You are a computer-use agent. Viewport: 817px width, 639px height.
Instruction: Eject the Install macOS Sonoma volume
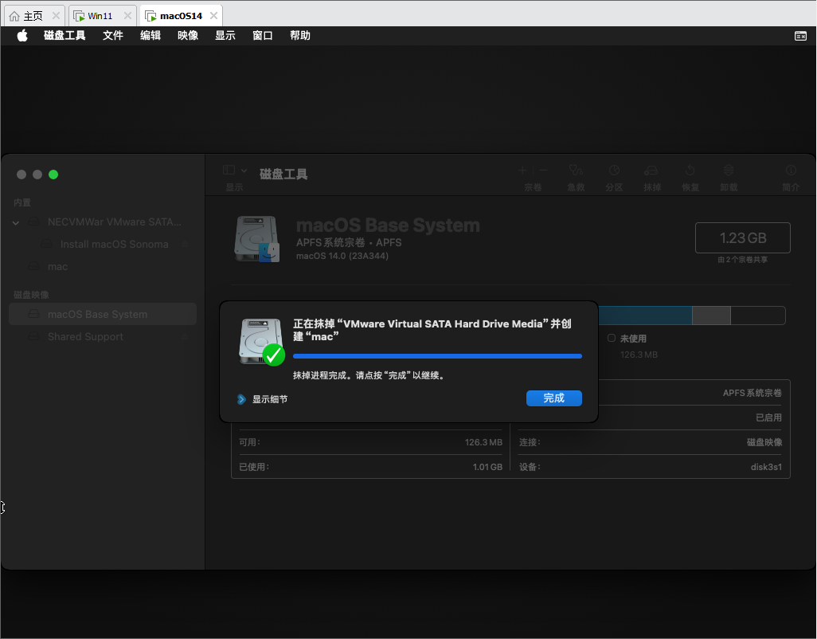185,245
